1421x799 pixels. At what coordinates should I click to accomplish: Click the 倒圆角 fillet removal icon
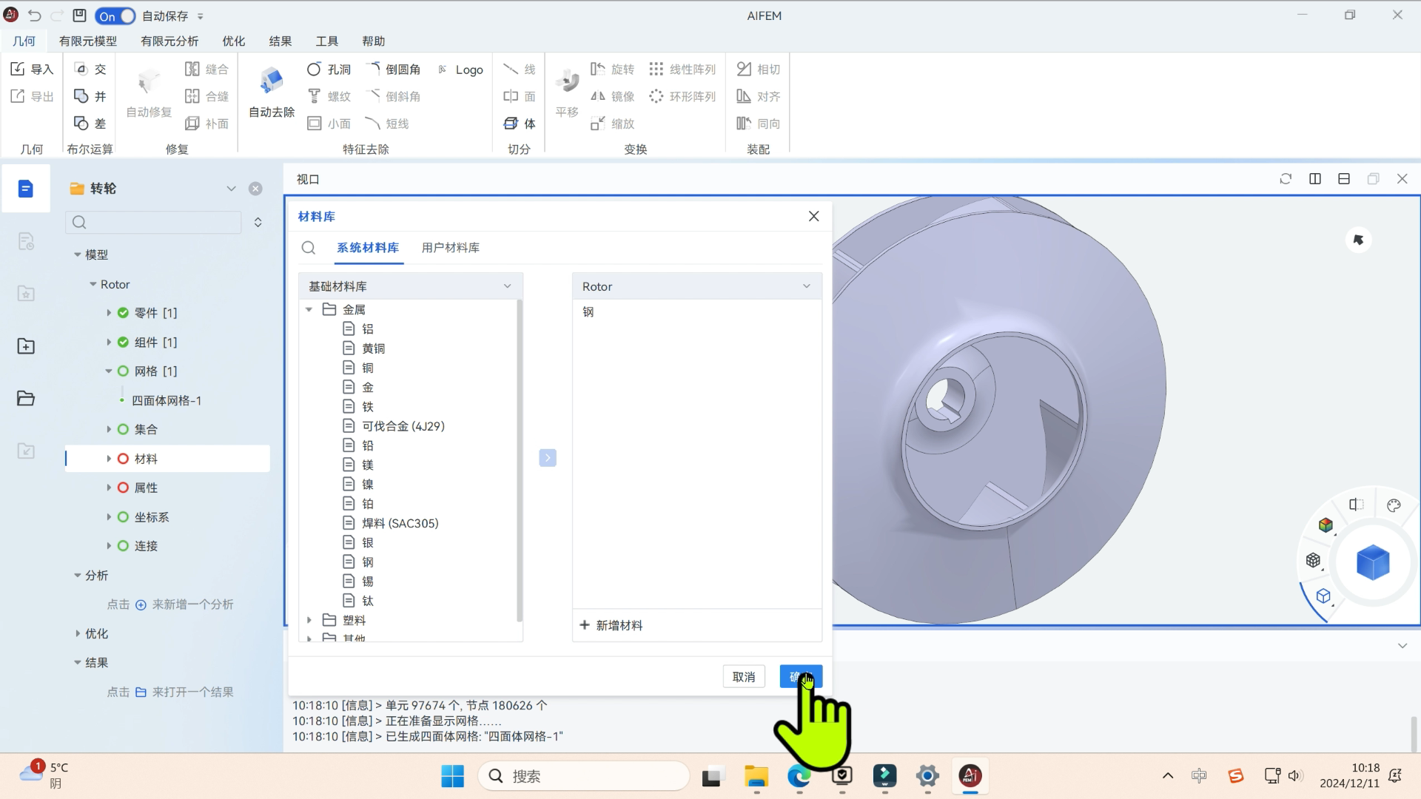[372, 69]
